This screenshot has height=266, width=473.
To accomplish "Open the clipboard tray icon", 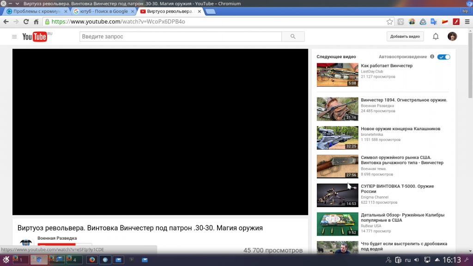I will click(x=398, y=260).
